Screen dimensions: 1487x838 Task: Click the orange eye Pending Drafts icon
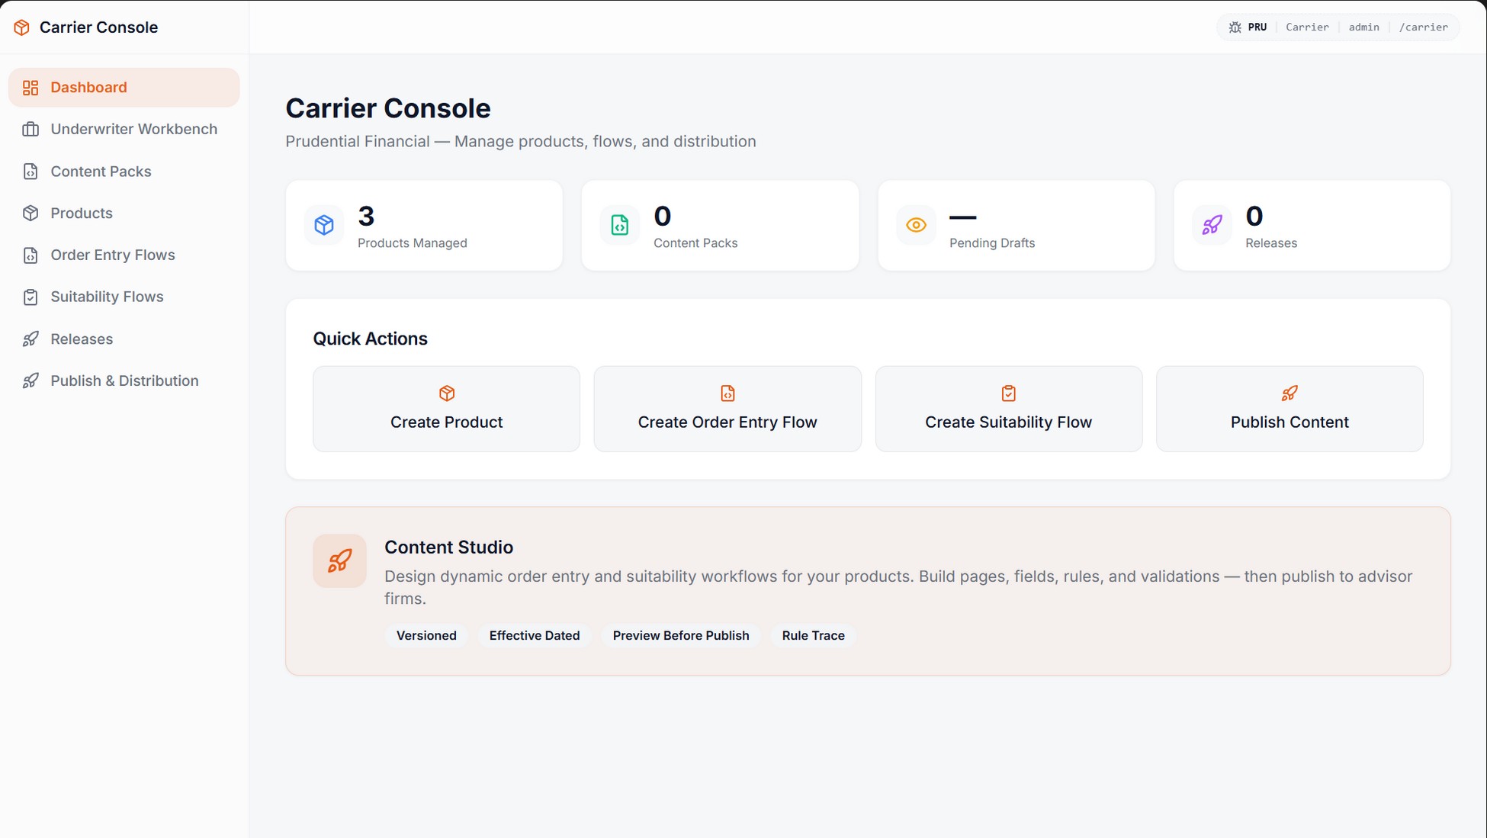coord(916,225)
